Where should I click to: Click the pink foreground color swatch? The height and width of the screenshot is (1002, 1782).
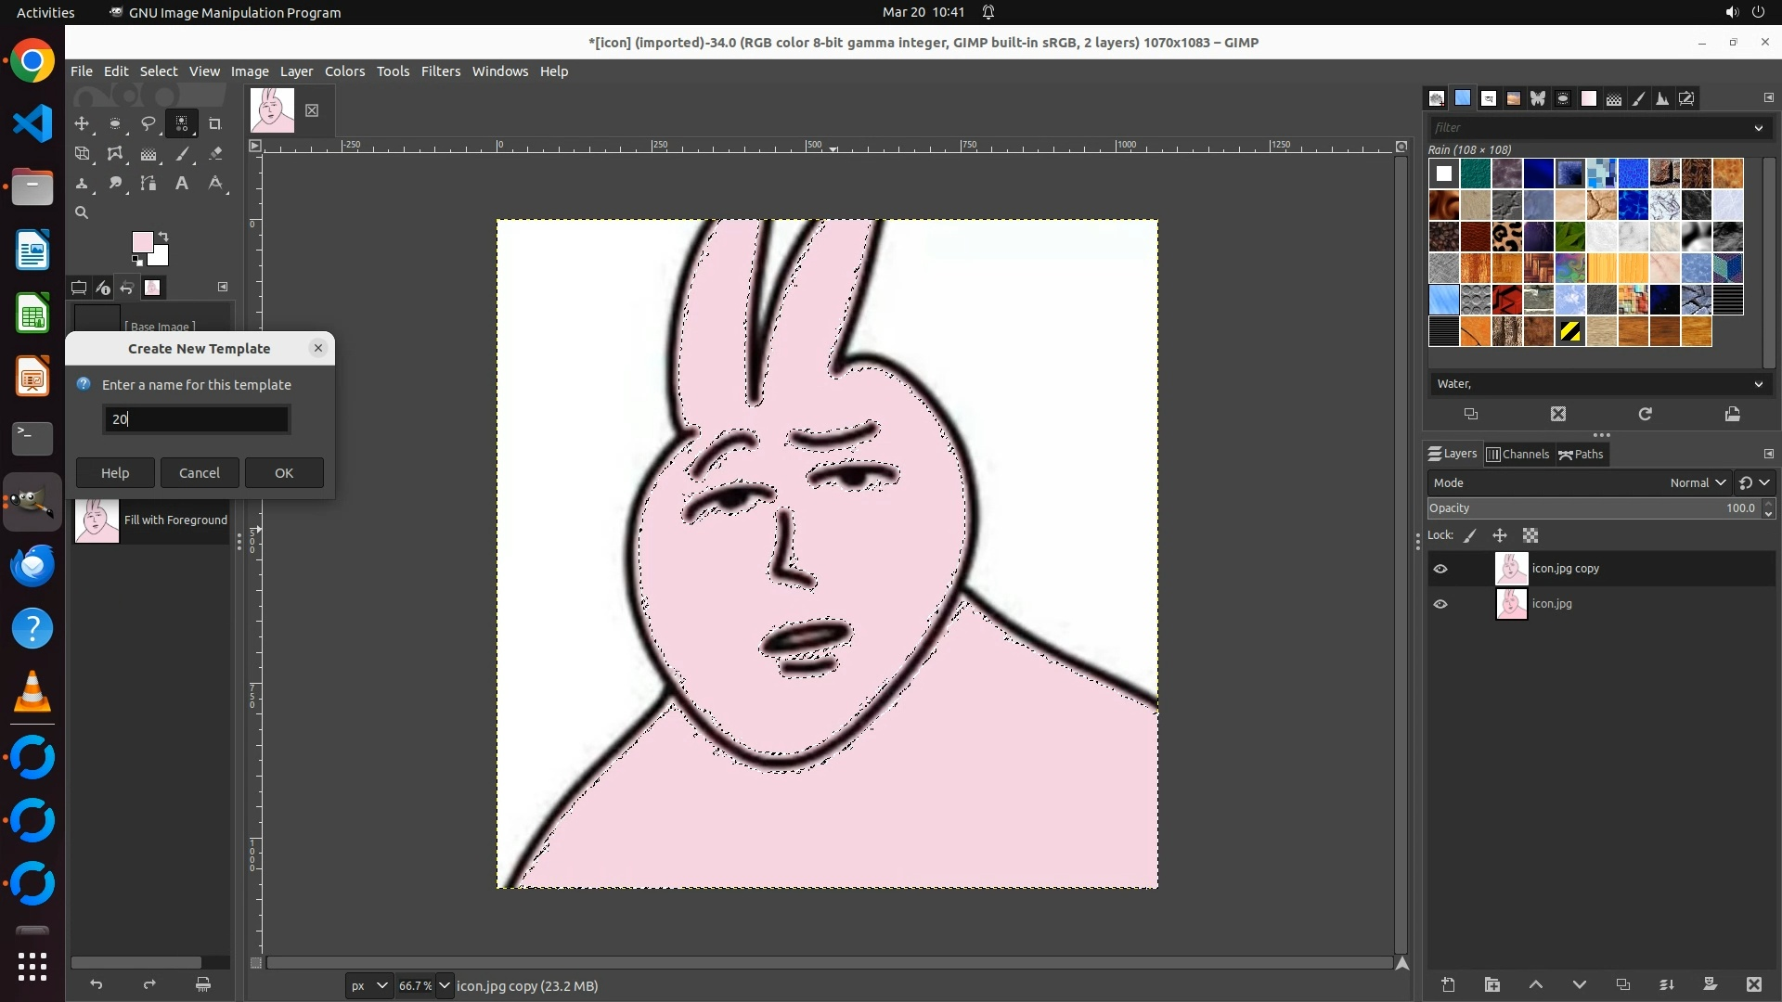pos(142,242)
